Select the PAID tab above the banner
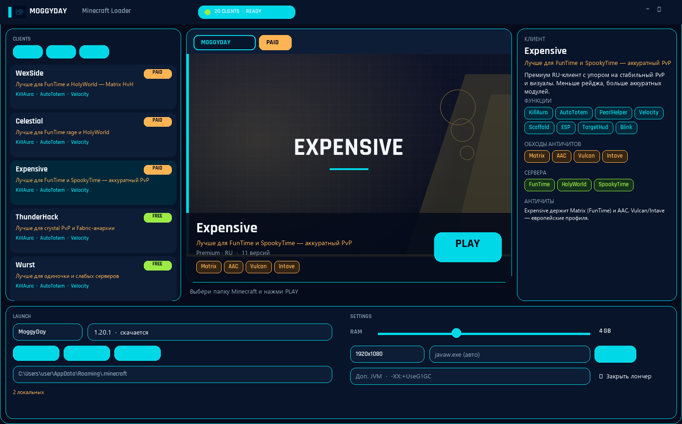This screenshot has width=682, height=424. tap(275, 42)
